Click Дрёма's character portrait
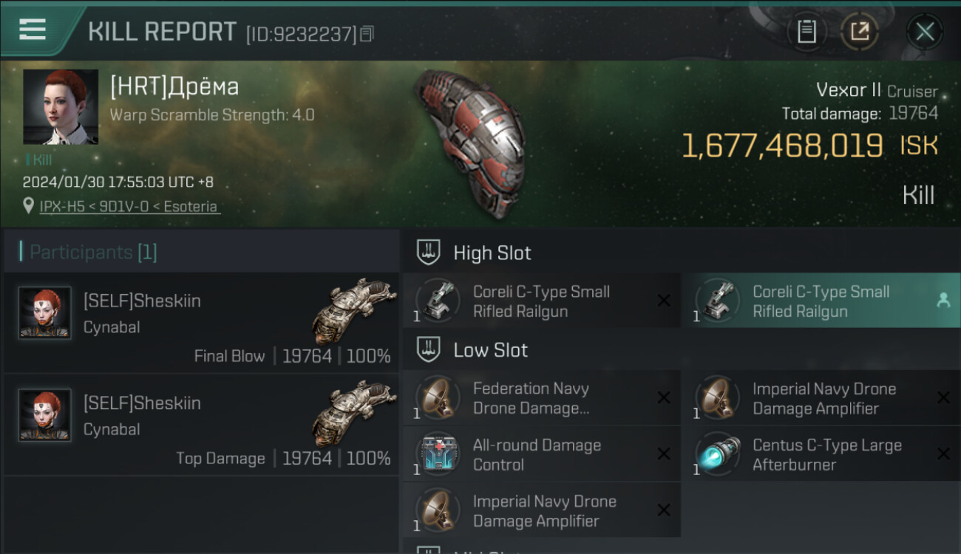 [x=61, y=106]
